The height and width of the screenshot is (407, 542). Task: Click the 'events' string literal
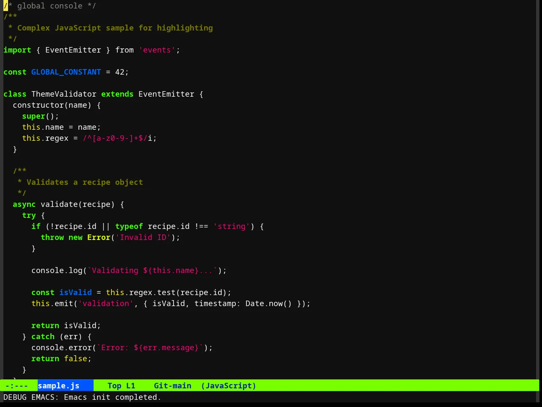pos(157,50)
